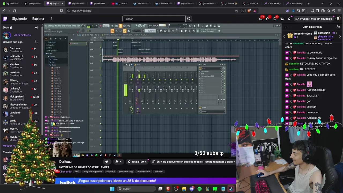Collapse the 'Para ti' left sidebar
This screenshot has height=193, width=343.
click(36, 28)
